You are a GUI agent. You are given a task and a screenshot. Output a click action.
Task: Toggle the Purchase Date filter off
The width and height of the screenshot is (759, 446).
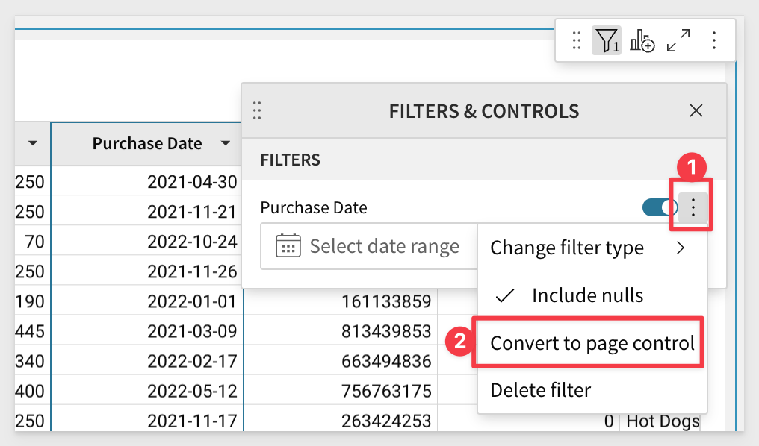658,208
